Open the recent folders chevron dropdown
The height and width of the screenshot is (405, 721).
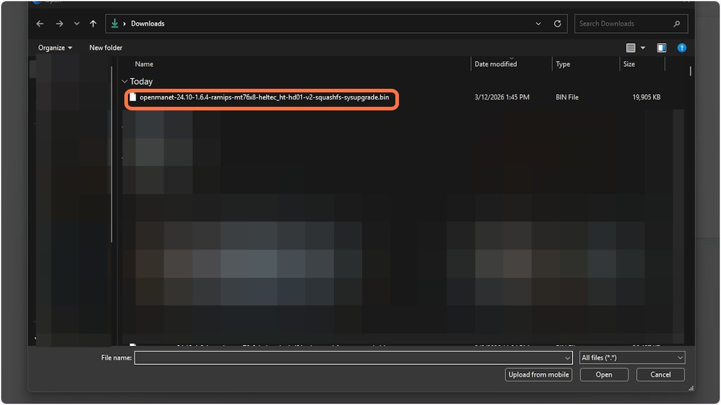pos(76,23)
